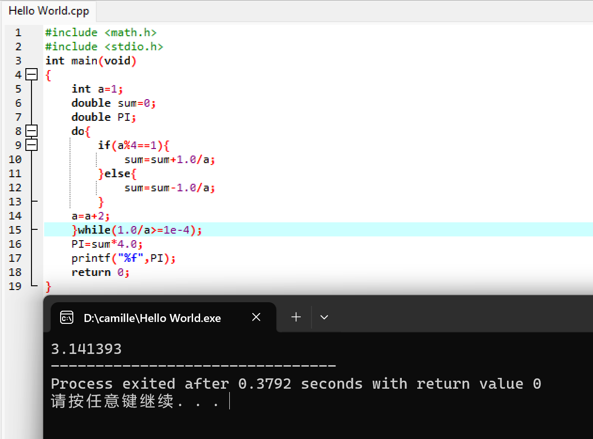Click the printf statement on line 17
This screenshot has height=439, width=593.
tap(123, 258)
